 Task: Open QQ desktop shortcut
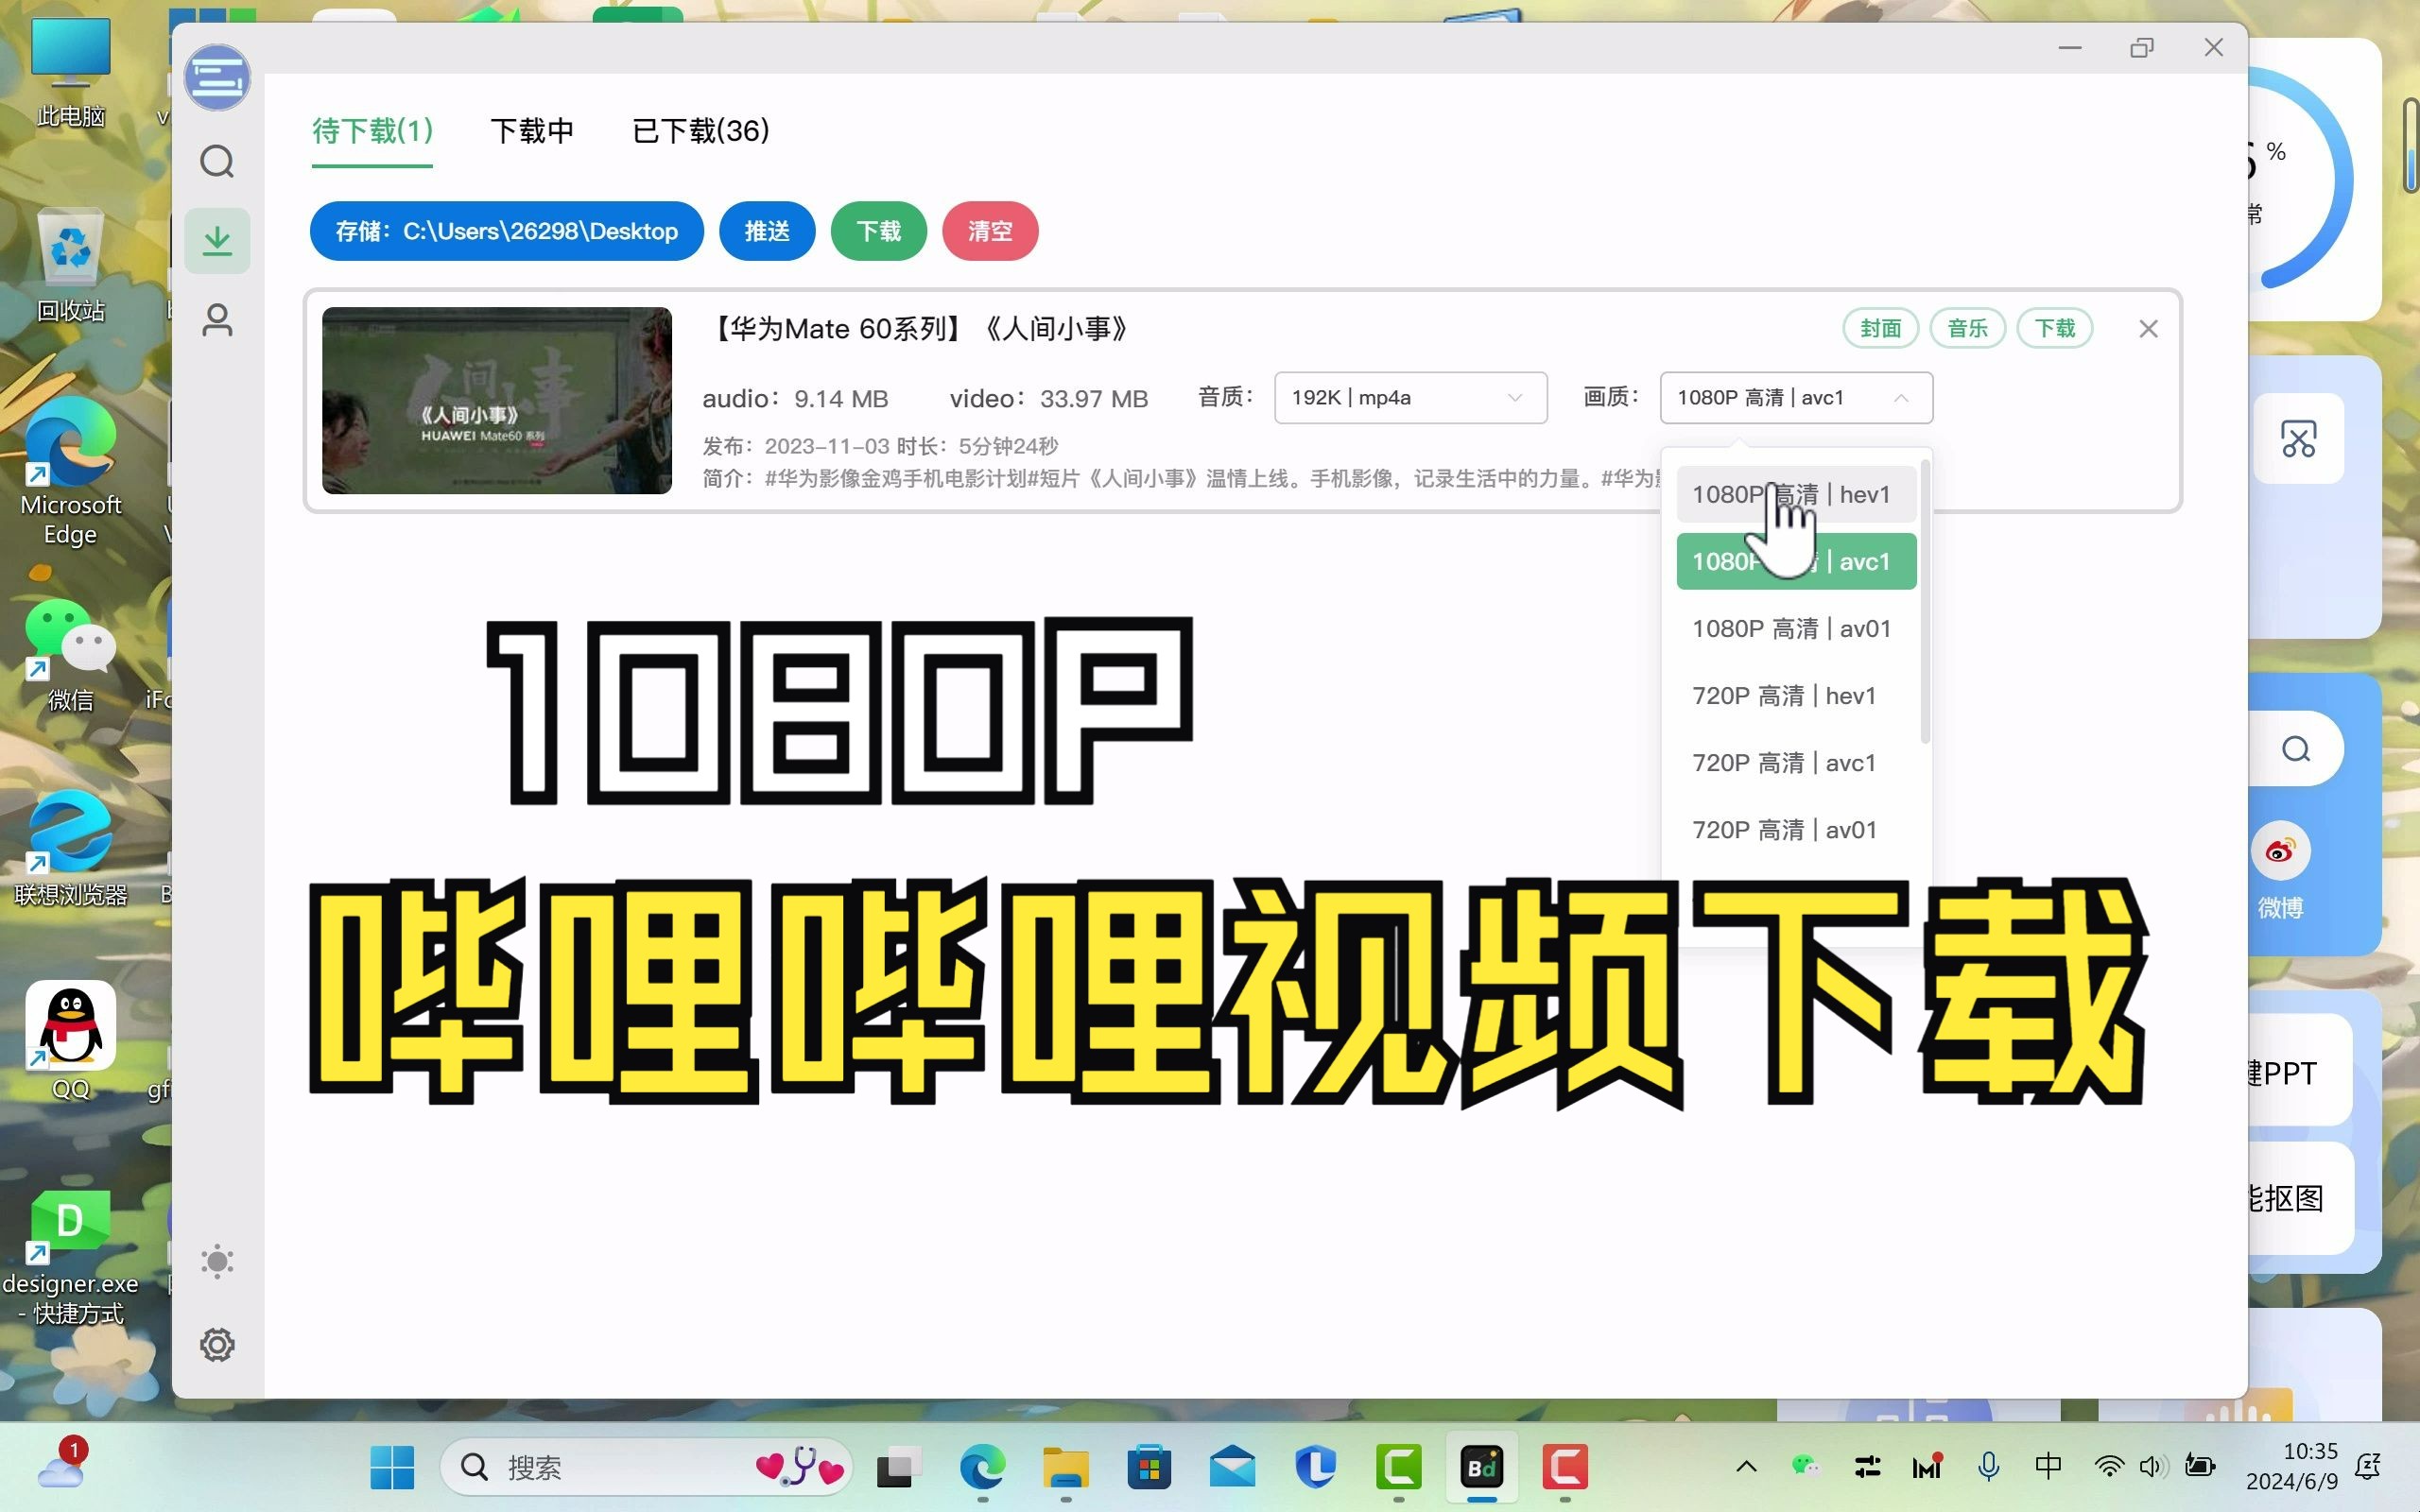pyautogui.click(x=70, y=1041)
